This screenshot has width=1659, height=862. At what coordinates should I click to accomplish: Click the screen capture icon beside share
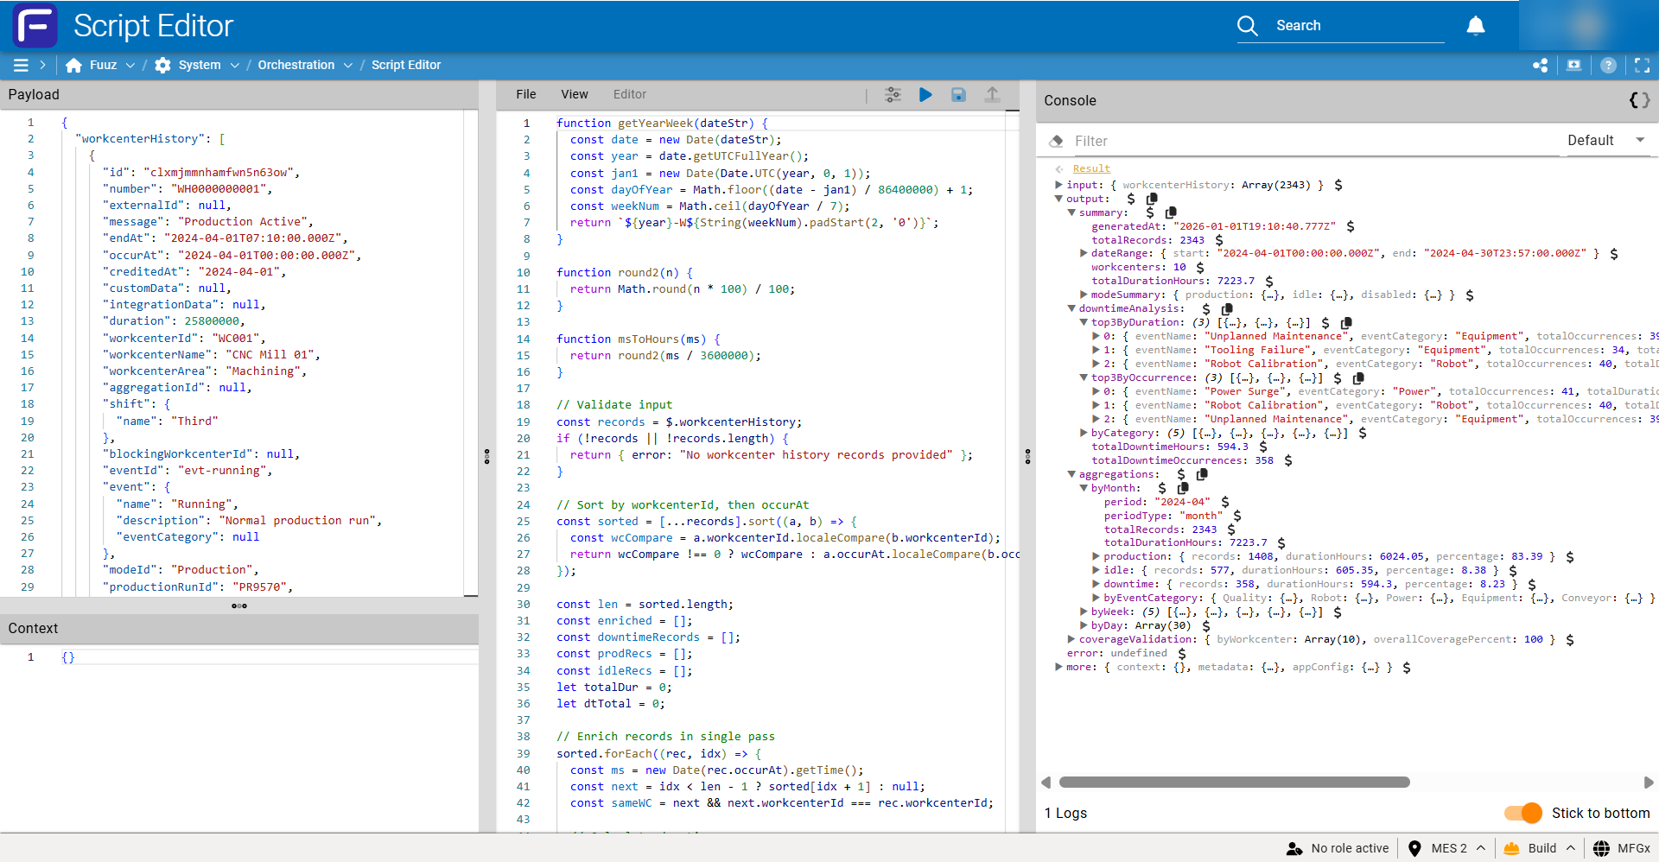[1573, 65]
